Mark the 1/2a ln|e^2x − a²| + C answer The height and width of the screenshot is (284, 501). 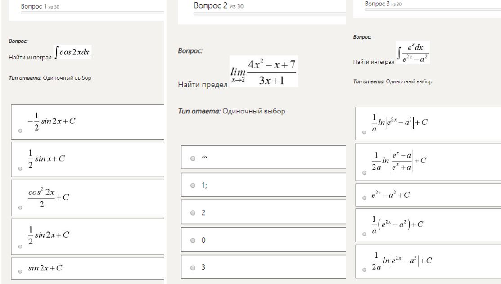coord(365,270)
